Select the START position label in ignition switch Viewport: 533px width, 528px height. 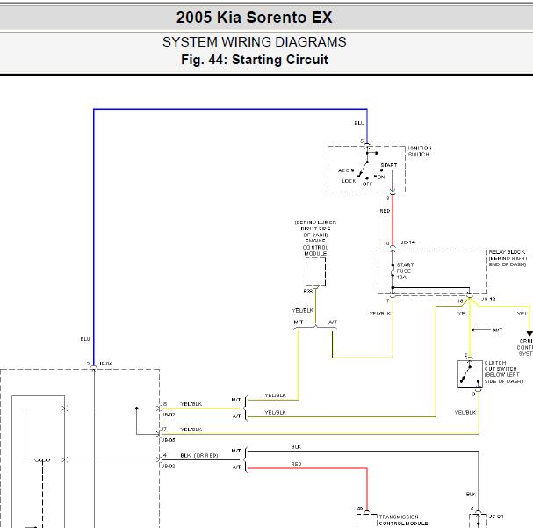[x=388, y=165]
